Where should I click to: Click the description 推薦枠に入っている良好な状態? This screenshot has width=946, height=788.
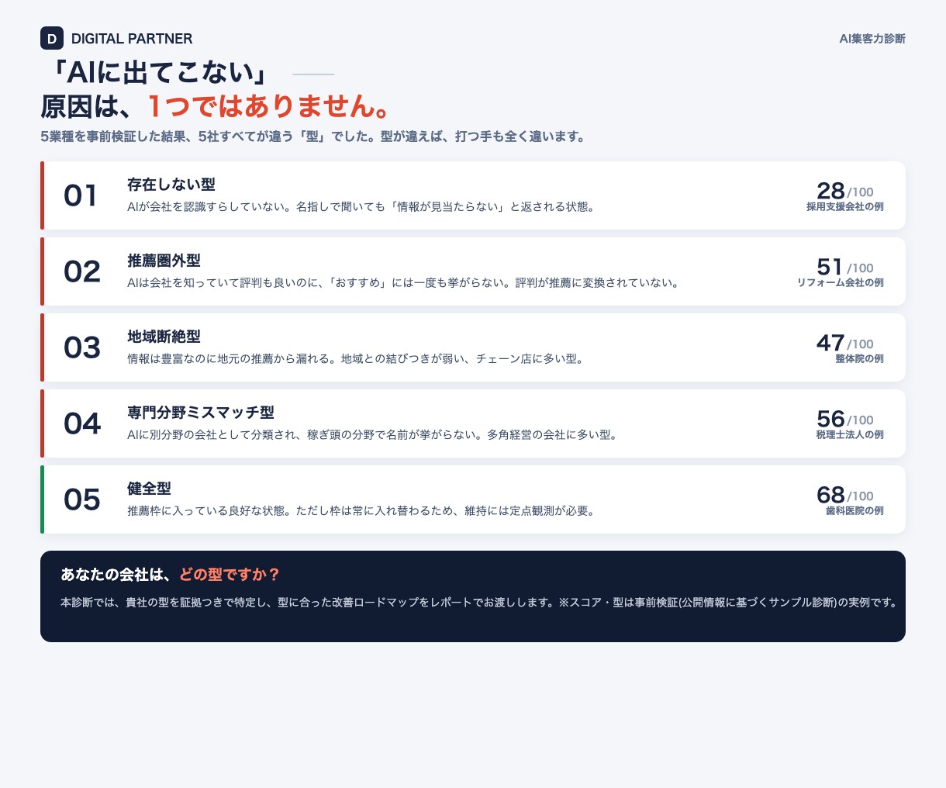[361, 511]
